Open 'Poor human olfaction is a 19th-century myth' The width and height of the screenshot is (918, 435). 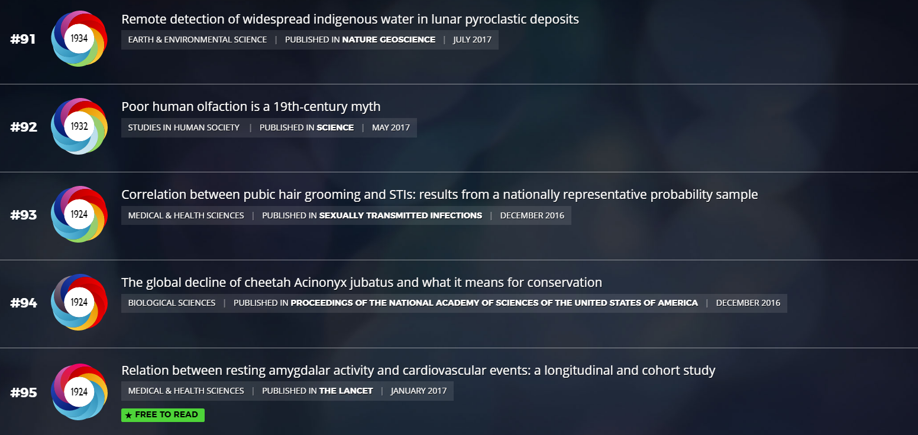[x=251, y=106]
